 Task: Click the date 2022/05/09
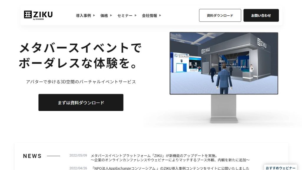click(78, 155)
